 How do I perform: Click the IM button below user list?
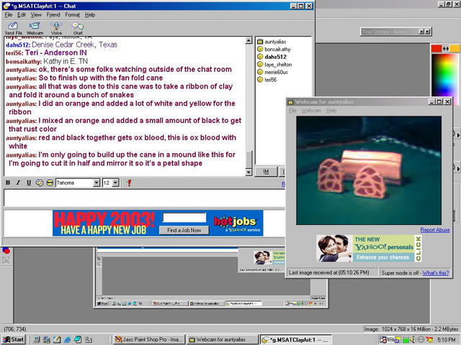pos(266,172)
